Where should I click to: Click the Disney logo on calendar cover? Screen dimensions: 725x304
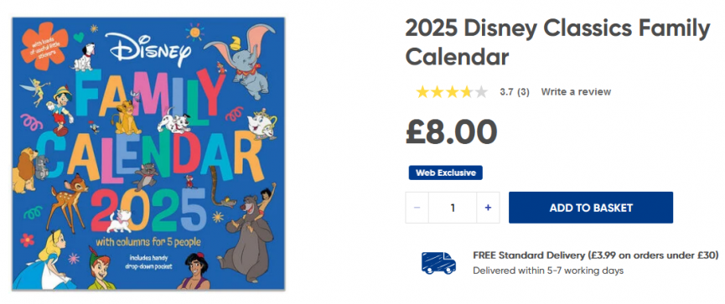[148, 48]
